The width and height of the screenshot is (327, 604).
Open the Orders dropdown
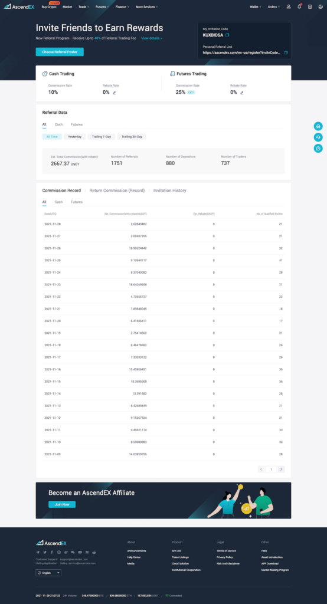coord(274,7)
